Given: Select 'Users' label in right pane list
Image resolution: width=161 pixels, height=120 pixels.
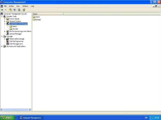Looking at the screenshot, I should point(37,17).
